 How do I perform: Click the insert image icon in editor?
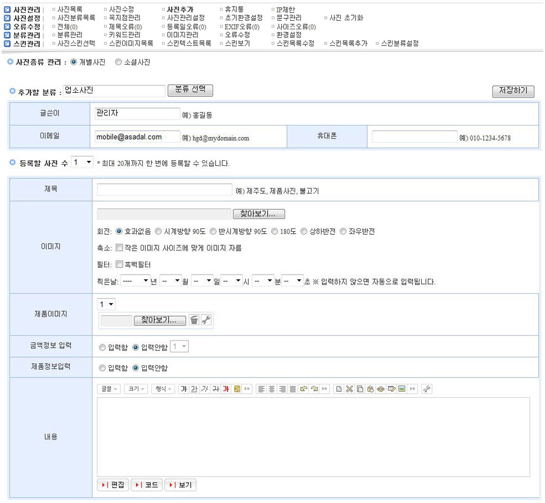pos(402,389)
